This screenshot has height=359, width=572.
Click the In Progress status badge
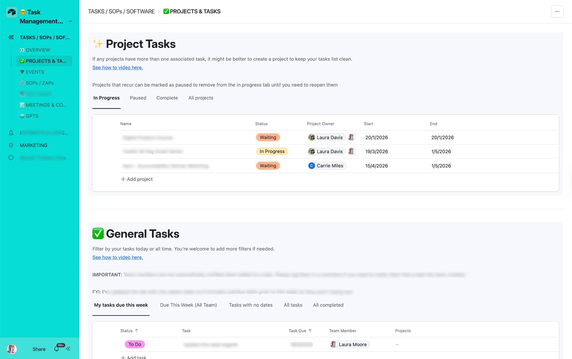click(x=272, y=151)
